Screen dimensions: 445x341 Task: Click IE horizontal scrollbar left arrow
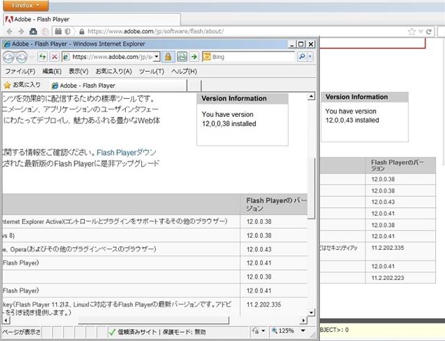click(x=6, y=320)
